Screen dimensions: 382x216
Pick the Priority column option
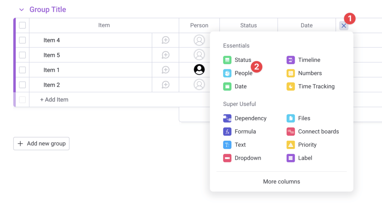point(307,145)
